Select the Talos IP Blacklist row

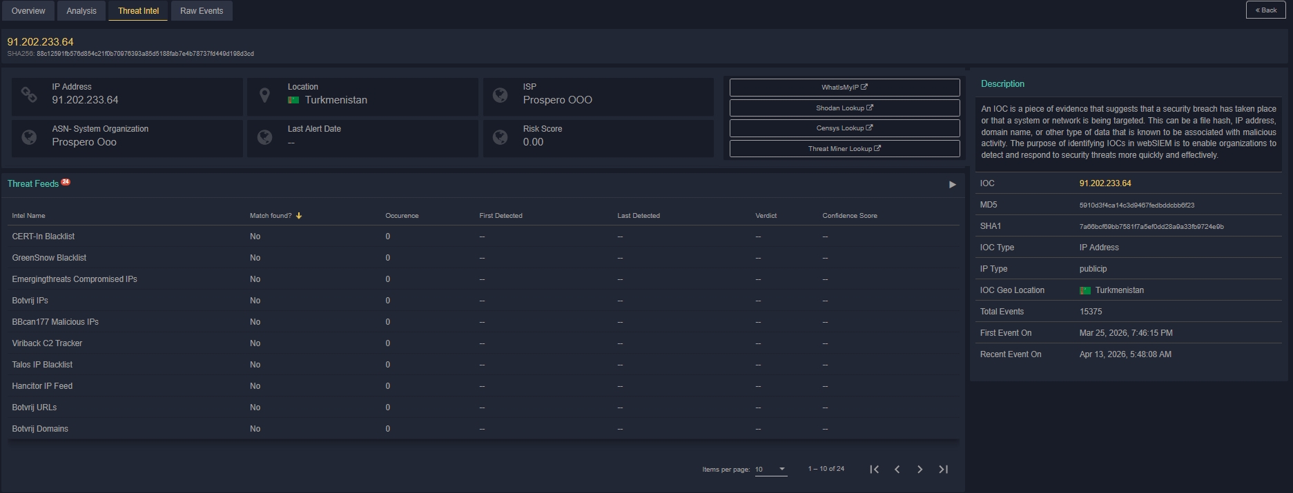[x=483, y=365]
